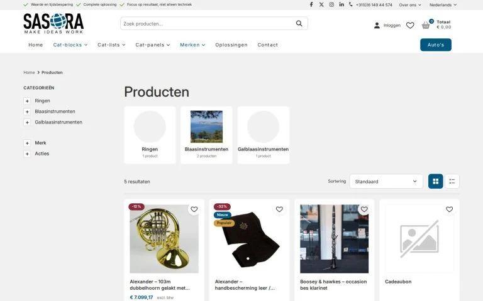Screen dimensions: 483x301
Task: Open the Cadeaubon product title
Action: point(398,282)
